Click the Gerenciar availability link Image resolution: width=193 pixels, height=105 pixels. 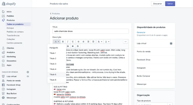[141, 32]
